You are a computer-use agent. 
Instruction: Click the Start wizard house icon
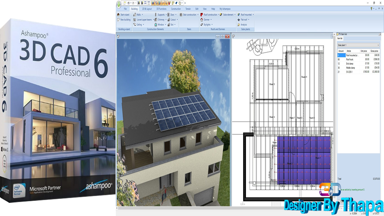[118, 15]
